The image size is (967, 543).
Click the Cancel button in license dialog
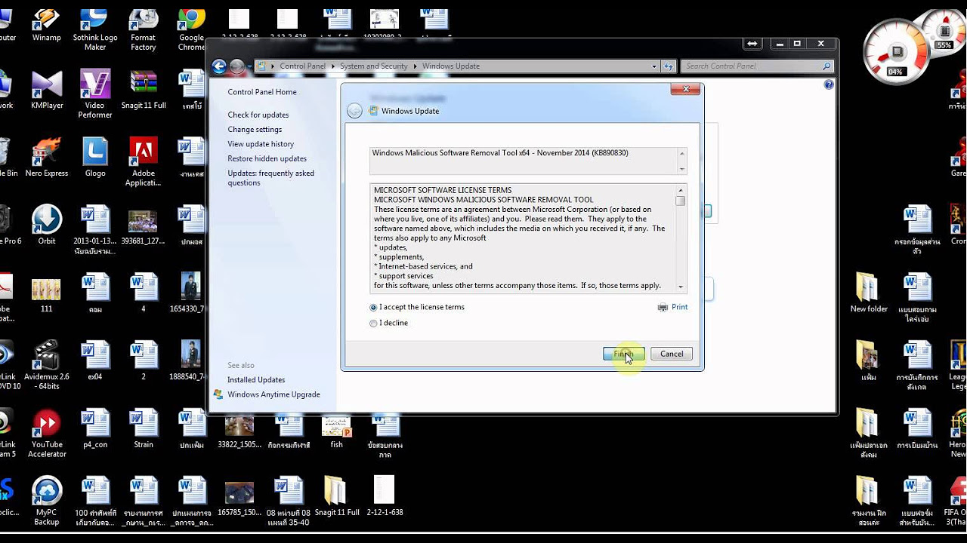pyautogui.click(x=672, y=354)
